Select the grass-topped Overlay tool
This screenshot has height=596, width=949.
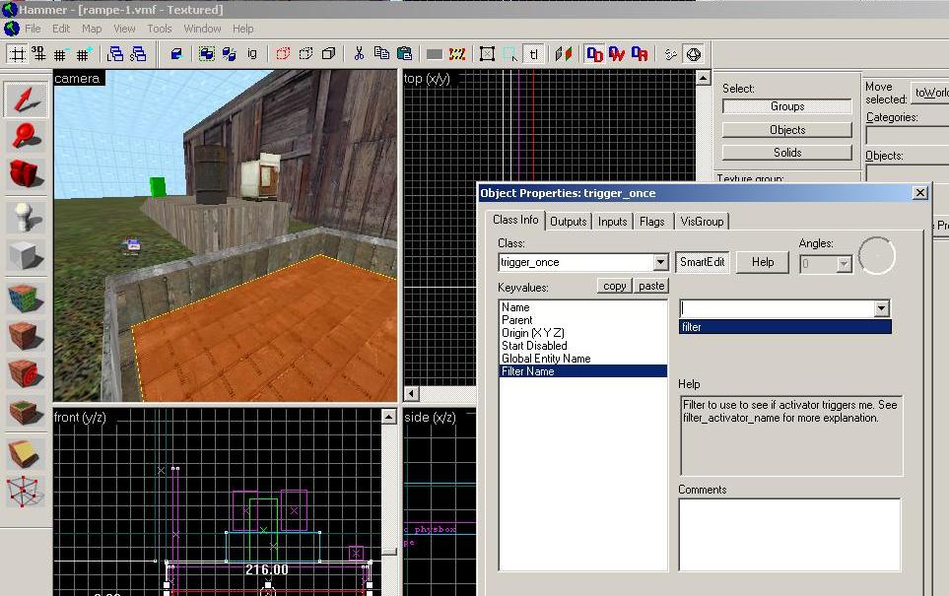26,412
